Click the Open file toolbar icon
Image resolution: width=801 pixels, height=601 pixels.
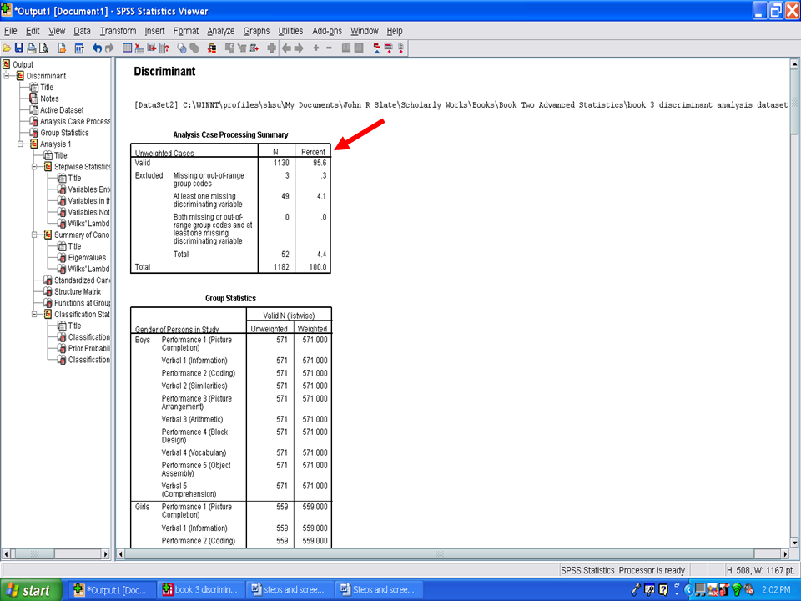coord(7,48)
